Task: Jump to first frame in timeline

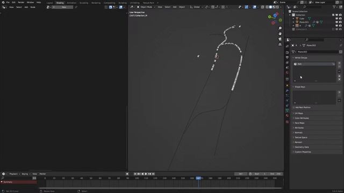Action: coord(135,174)
